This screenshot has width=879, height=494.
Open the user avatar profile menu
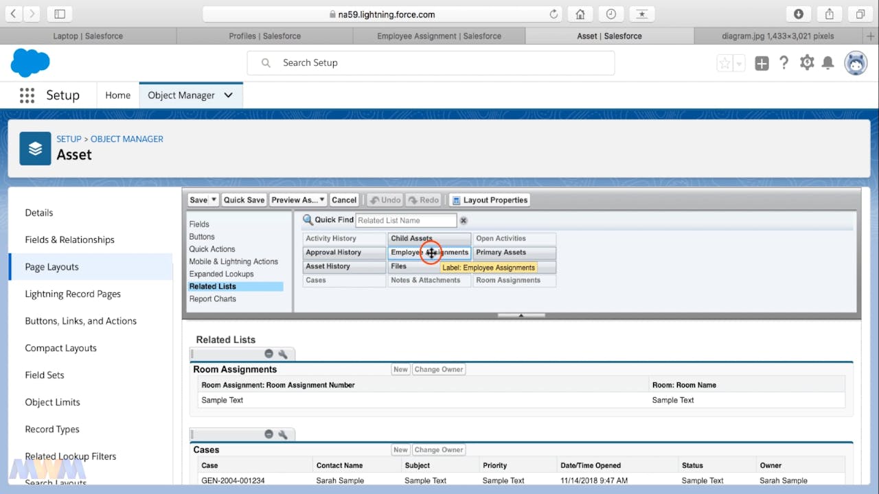(856, 63)
